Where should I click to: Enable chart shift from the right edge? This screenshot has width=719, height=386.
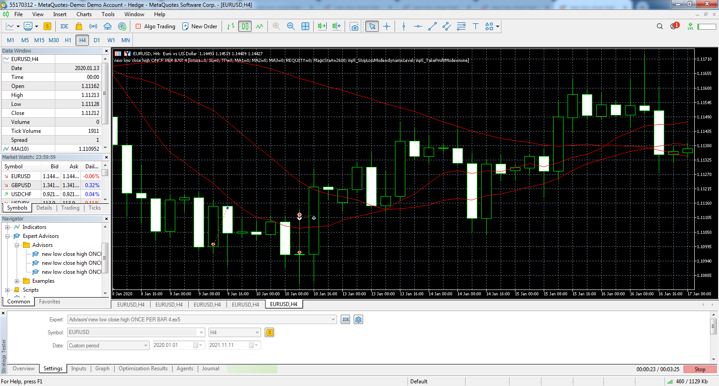[337, 26]
